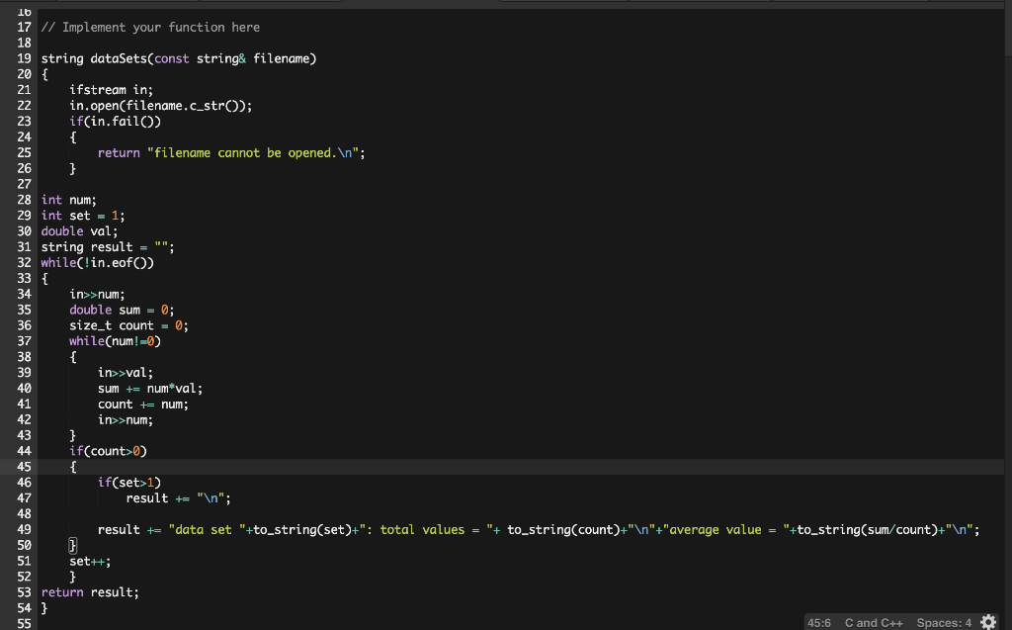The width and height of the screenshot is (1012, 630).
Task: Click the "45:6" cursor position indicator
Action: (820, 623)
